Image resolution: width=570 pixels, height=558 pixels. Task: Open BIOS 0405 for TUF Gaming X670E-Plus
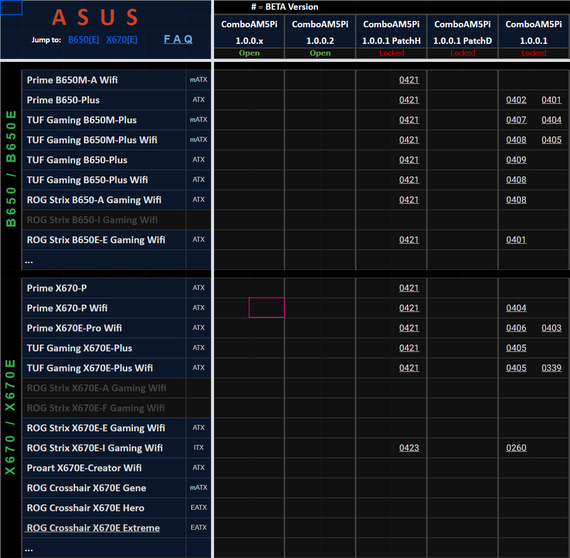coord(516,348)
